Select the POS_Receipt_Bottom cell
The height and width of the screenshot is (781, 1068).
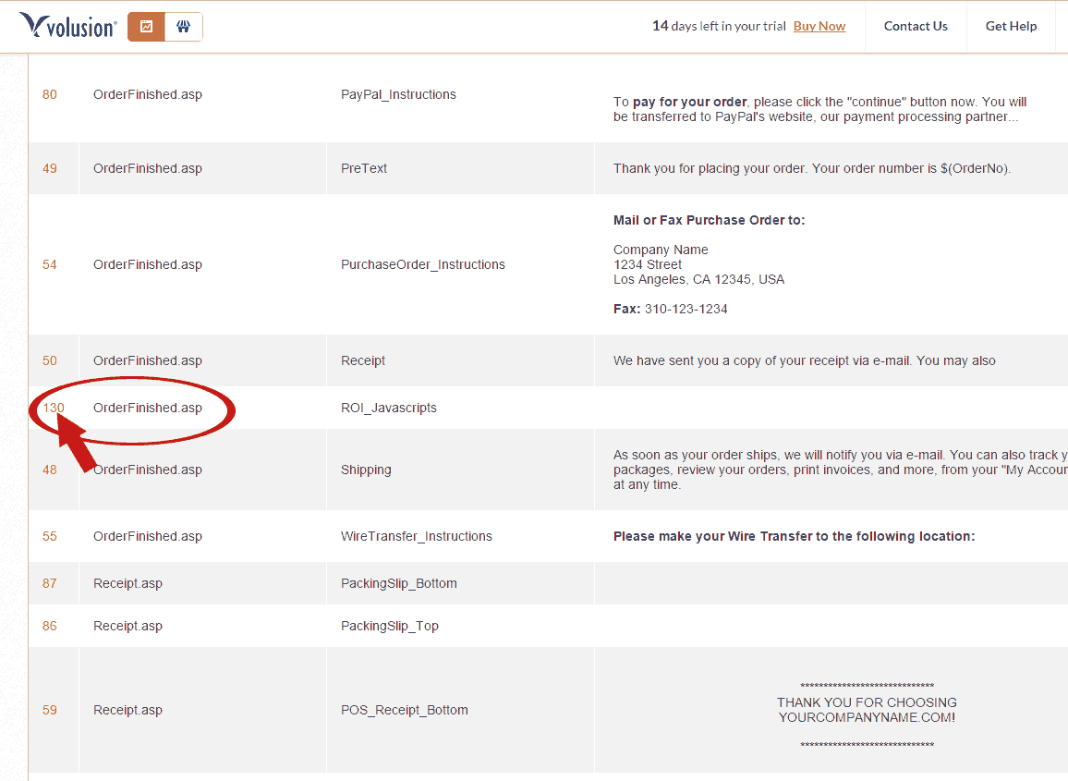[x=405, y=710]
